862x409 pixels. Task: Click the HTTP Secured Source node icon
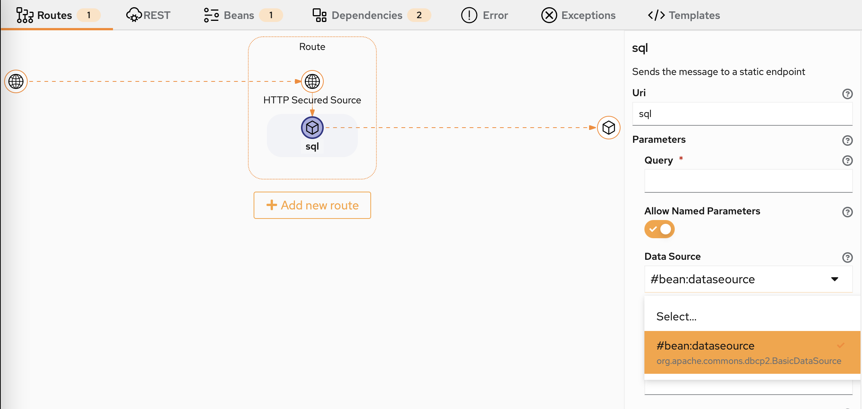point(312,81)
